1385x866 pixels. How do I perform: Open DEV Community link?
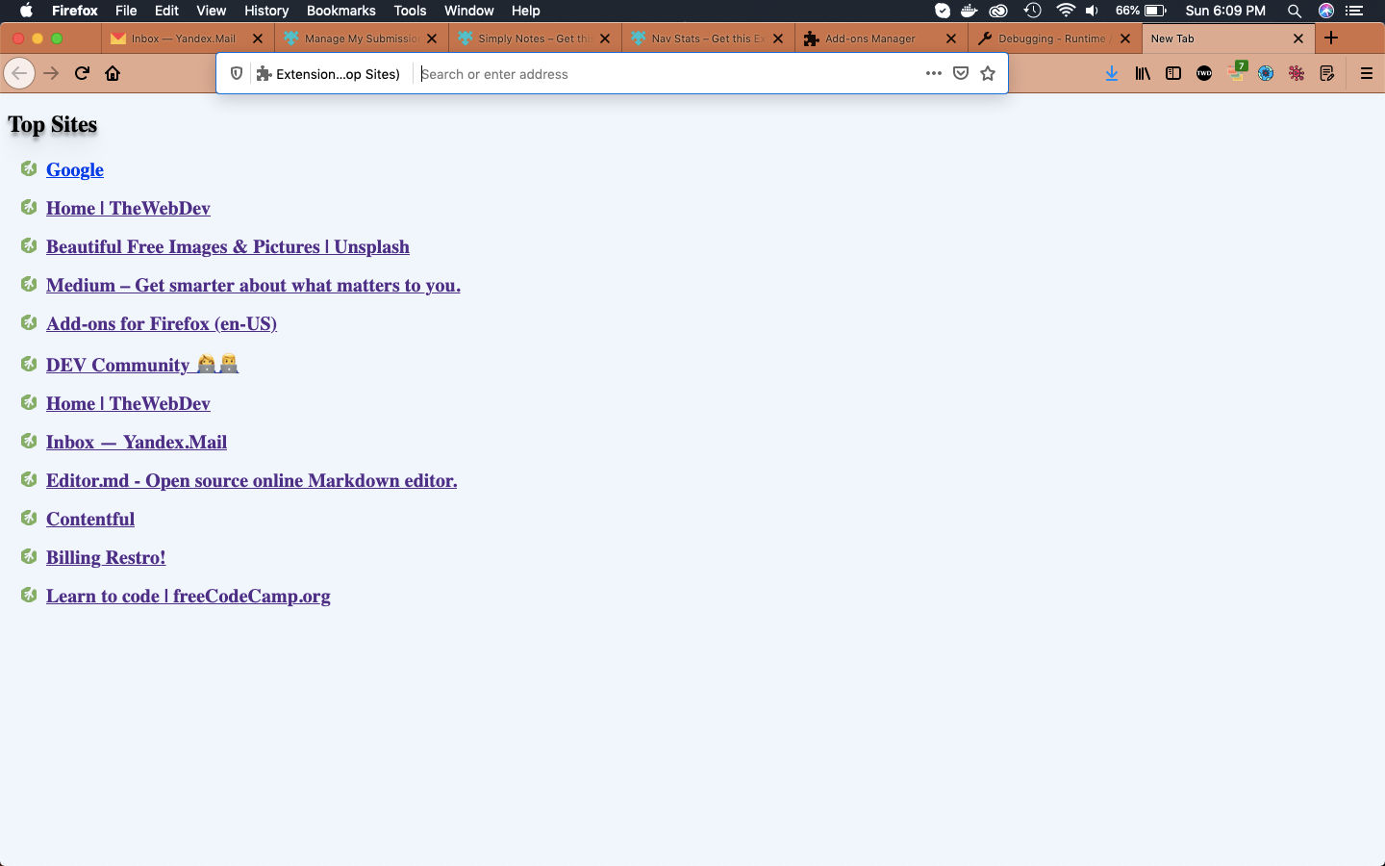pyautogui.click(x=142, y=365)
